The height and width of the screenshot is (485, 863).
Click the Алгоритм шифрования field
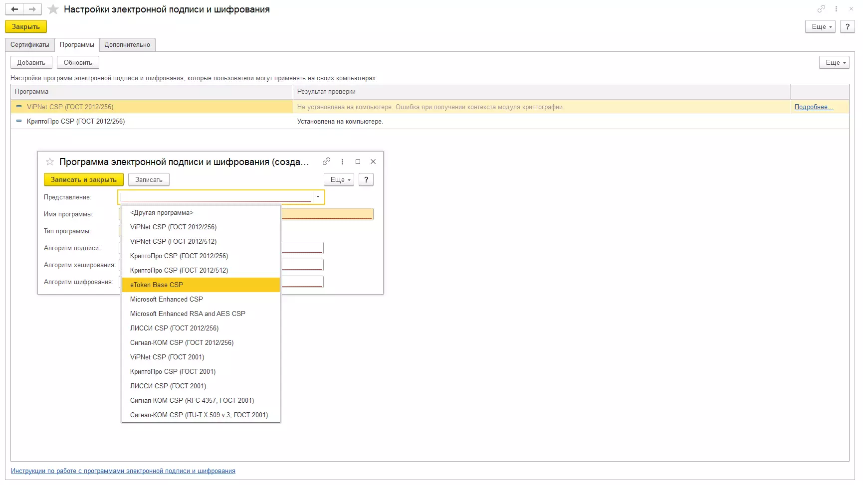pos(302,282)
